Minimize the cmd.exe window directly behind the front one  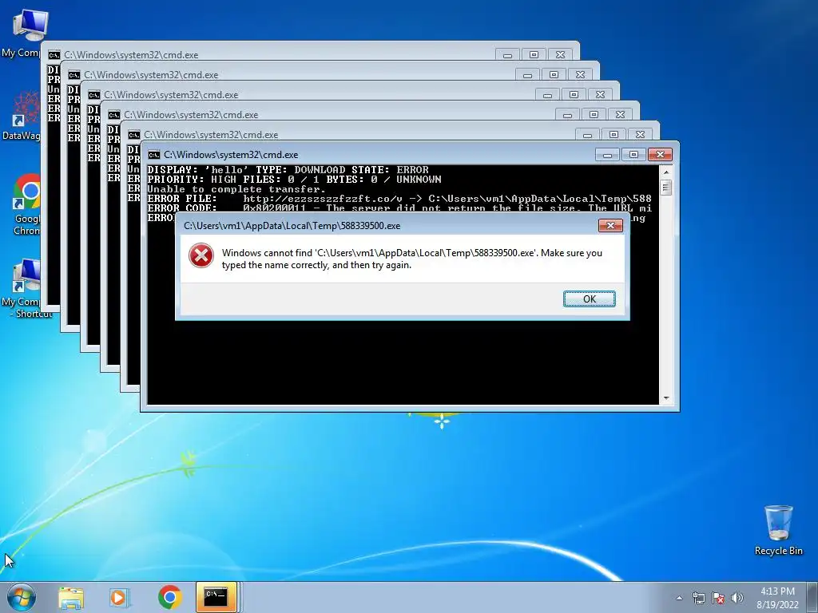(x=587, y=134)
